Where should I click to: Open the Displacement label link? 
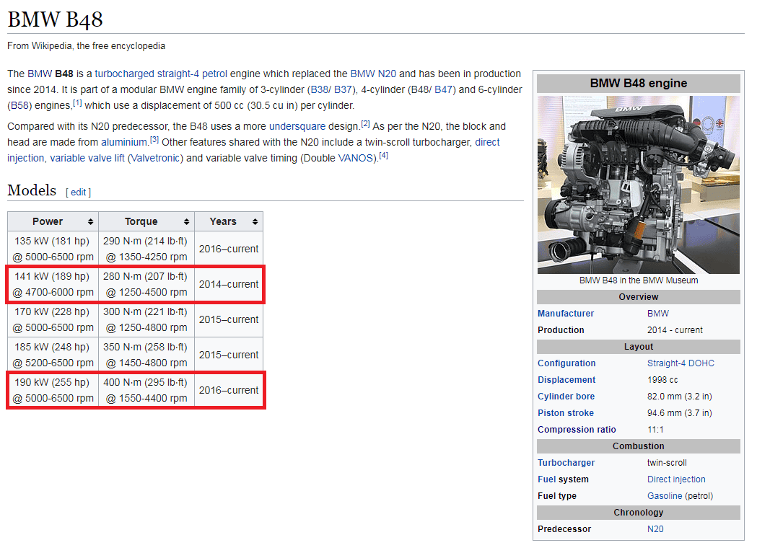pyautogui.click(x=566, y=380)
